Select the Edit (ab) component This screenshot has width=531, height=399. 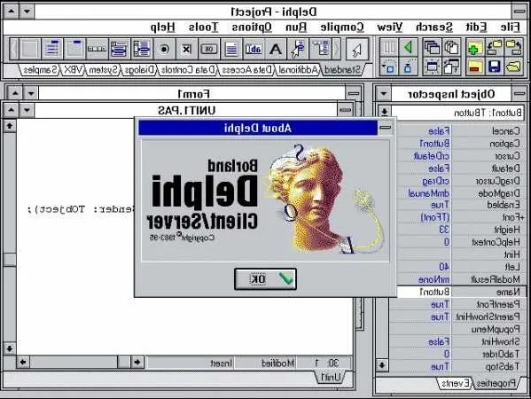(254, 49)
